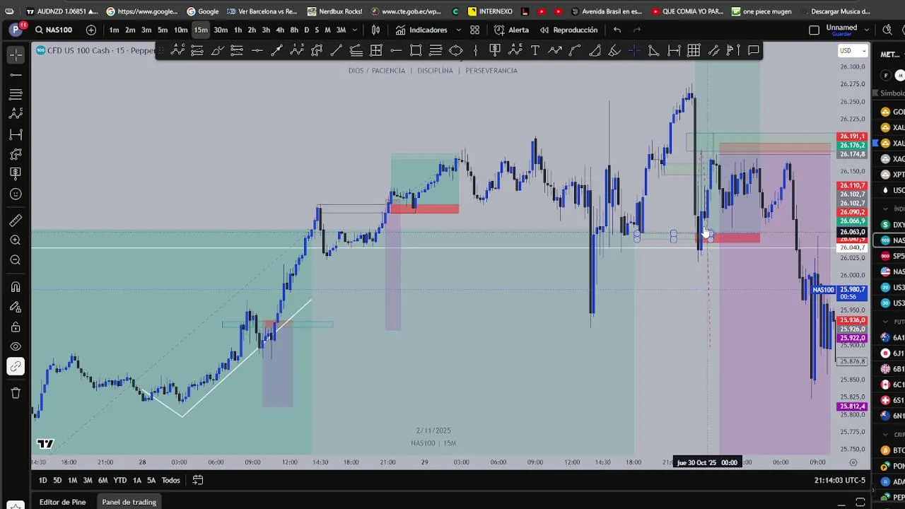Screen dimensions: 905x509
Task: Click the undo arrow
Action: pyautogui.click(x=617, y=30)
